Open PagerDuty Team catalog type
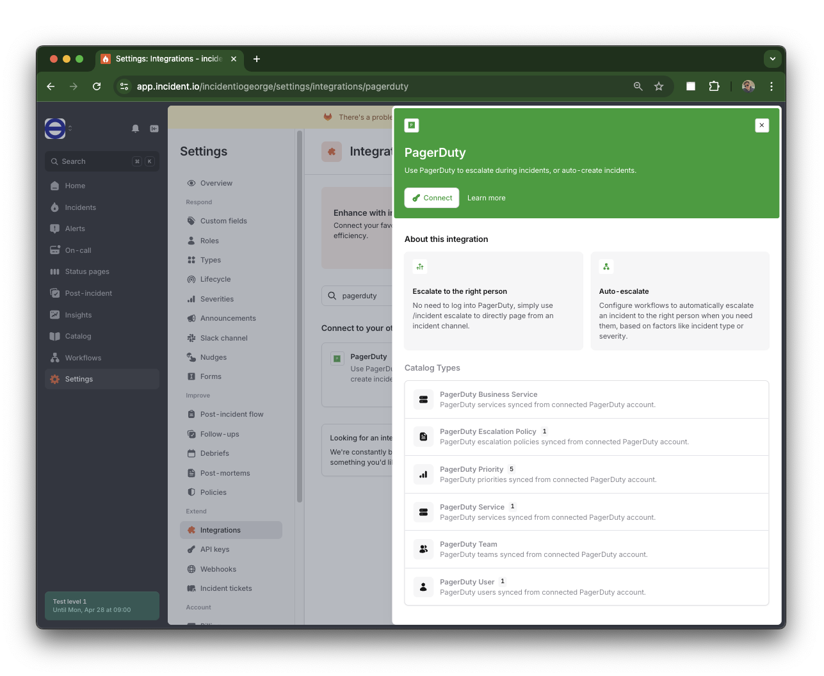Screen dimensions: 824x676 coord(586,549)
